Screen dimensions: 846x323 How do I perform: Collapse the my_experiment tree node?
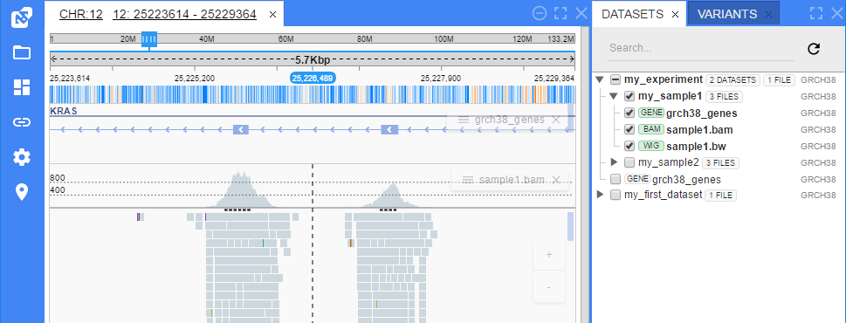(x=600, y=79)
